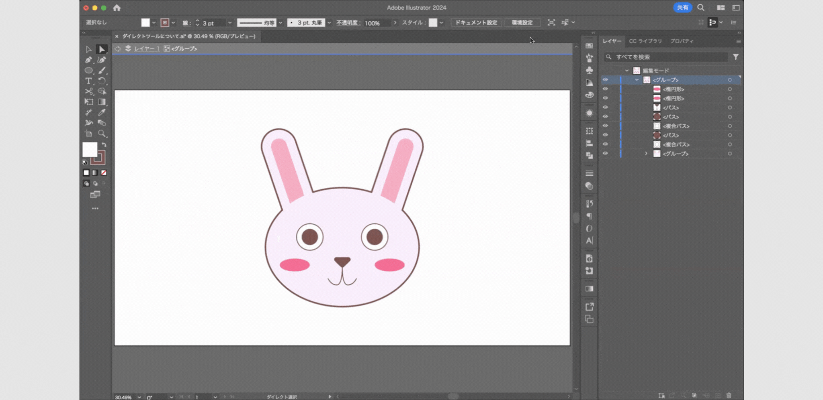This screenshot has width=823, height=400.
Task: Switch to the CC ライブラリ tab
Action: tap(645, 41)
